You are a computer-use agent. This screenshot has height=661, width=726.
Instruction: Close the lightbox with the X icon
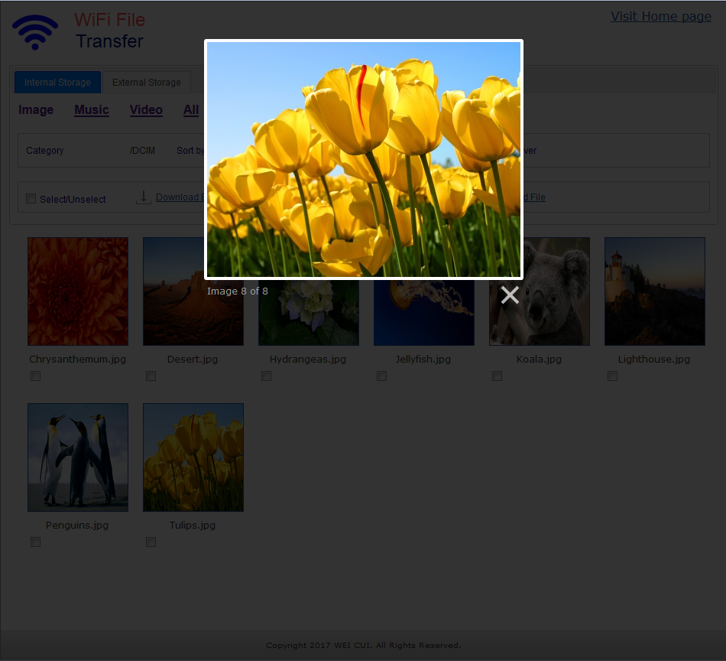[510, 295]
